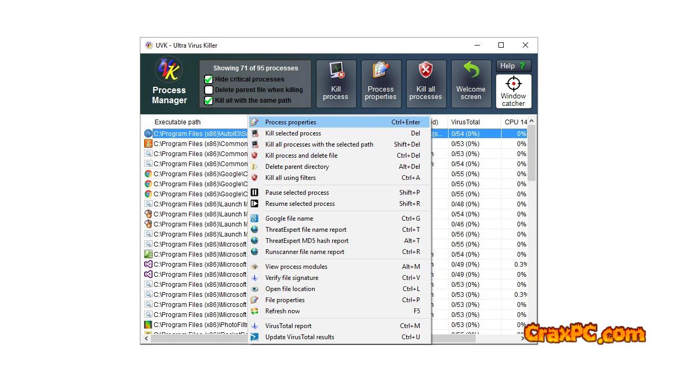
Task: Disable Hide critical processes checkbox
Action: [209, 79]
